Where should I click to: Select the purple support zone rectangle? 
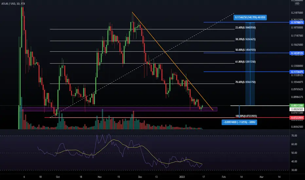point(119,109)
